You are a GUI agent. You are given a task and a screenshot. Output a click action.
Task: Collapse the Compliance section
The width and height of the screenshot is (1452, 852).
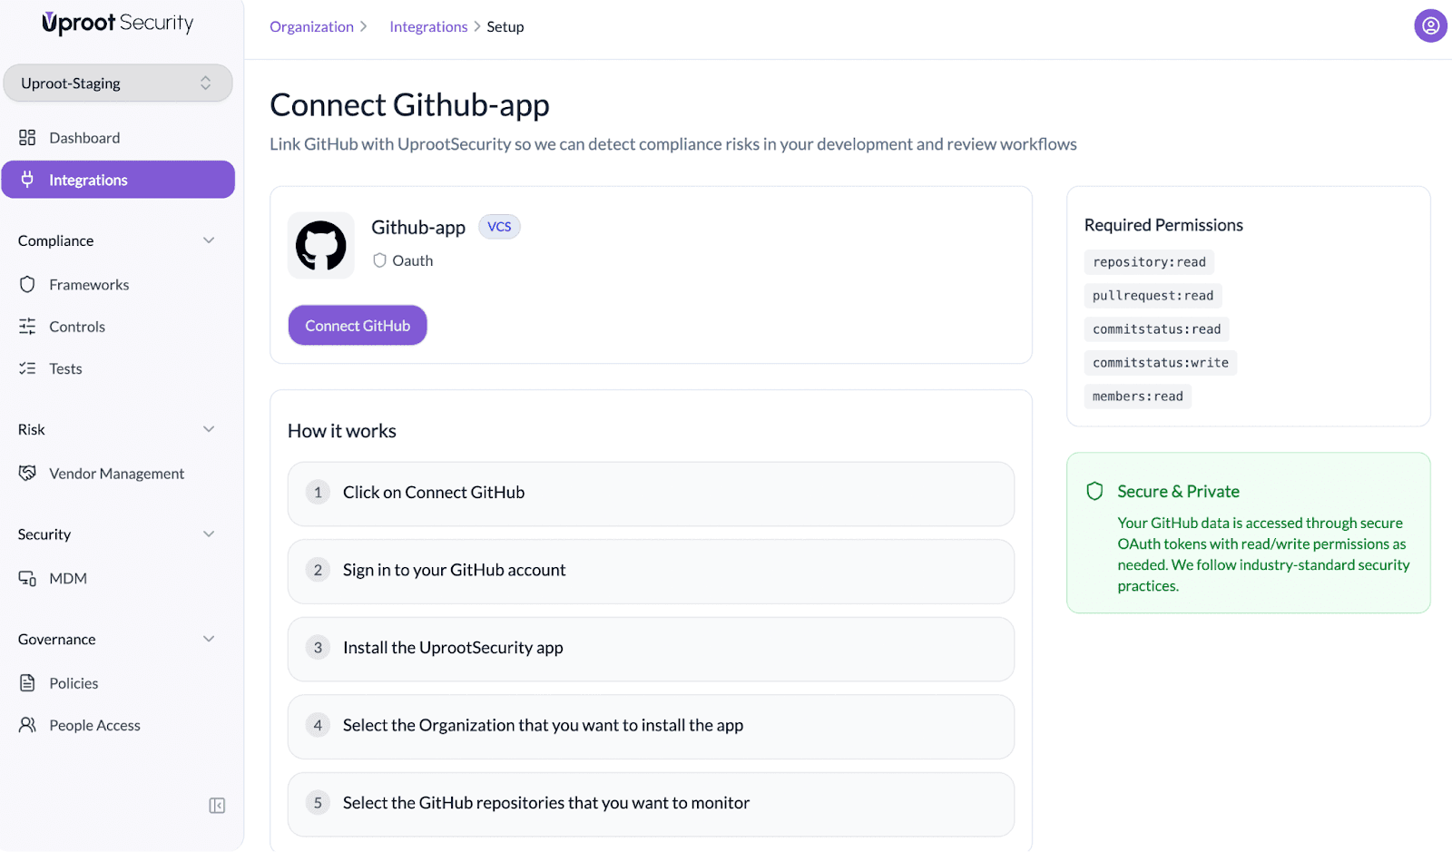tap(209, 240)
